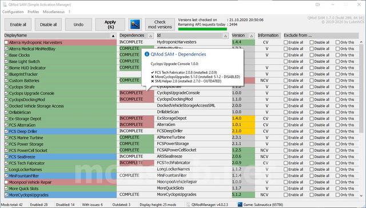Sort by DisplayName using its arrow
Image resolution: width=366 pixels, height=208 pixels.
coord(113,36)
